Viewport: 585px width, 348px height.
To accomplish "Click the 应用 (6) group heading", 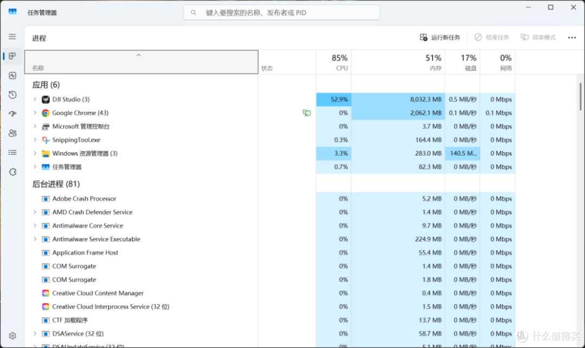I will (46, 85).
